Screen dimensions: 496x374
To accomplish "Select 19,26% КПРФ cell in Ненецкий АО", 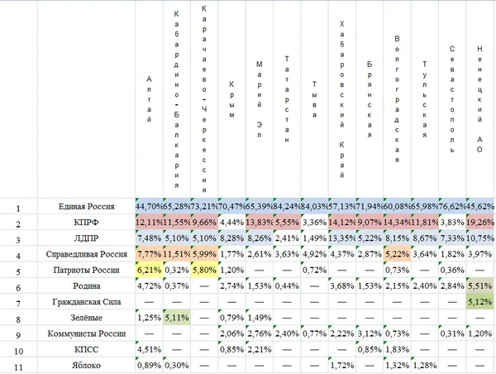I will (x=479, y=223).
